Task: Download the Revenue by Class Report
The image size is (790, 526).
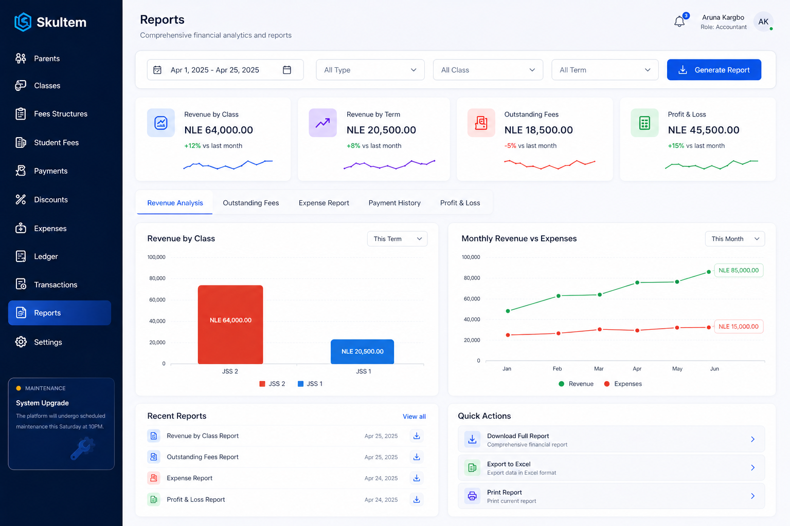Action: point(417,436)
